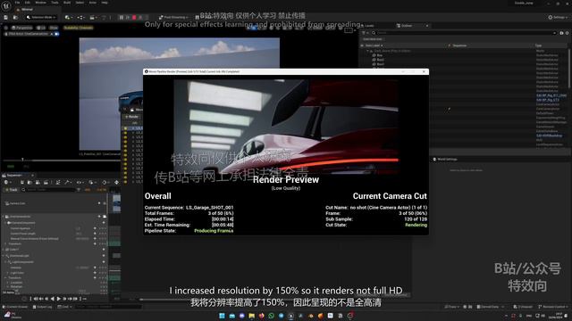
Task: Open the Content Drawer
Action: (x=15, y=307)
